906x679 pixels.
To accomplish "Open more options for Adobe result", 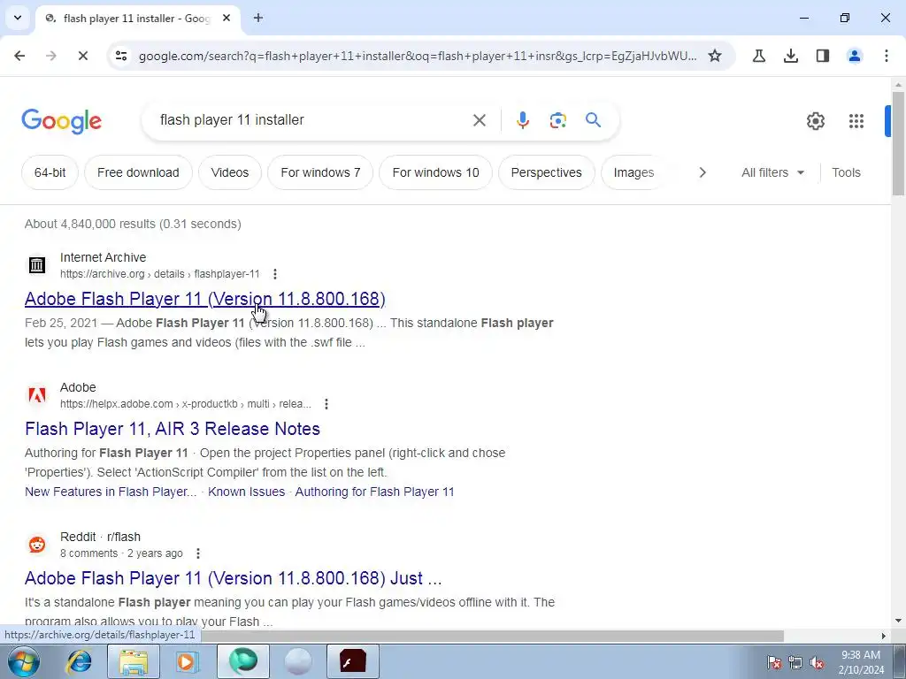I will pos(326,403).
